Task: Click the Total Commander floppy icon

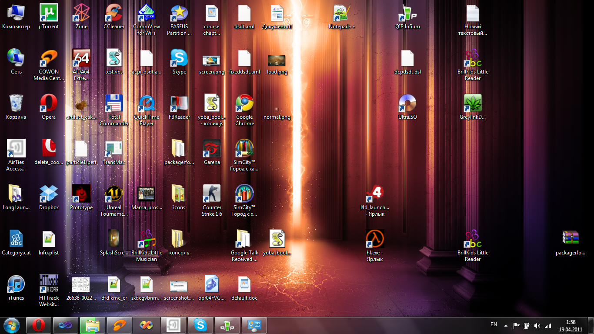Action: pos(114,104)
